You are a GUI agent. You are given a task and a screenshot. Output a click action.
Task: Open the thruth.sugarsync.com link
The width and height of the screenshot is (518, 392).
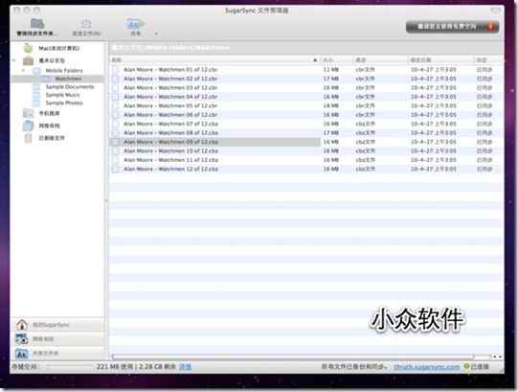[x=426, y=366]
